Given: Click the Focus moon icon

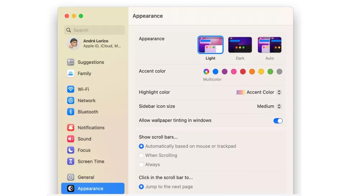Looking at the screenshot, I should click(71, 150).
